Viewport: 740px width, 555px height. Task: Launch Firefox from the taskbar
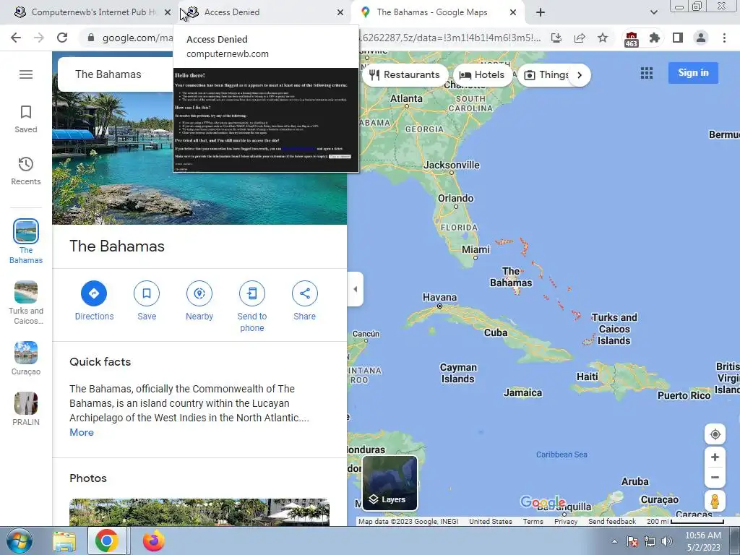pos(154,541)
